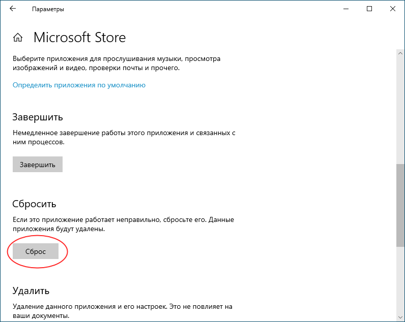Viewport: 405px width, 322px height.
Task: Click the Параметры window title text
Action: (x=48, y=9)
